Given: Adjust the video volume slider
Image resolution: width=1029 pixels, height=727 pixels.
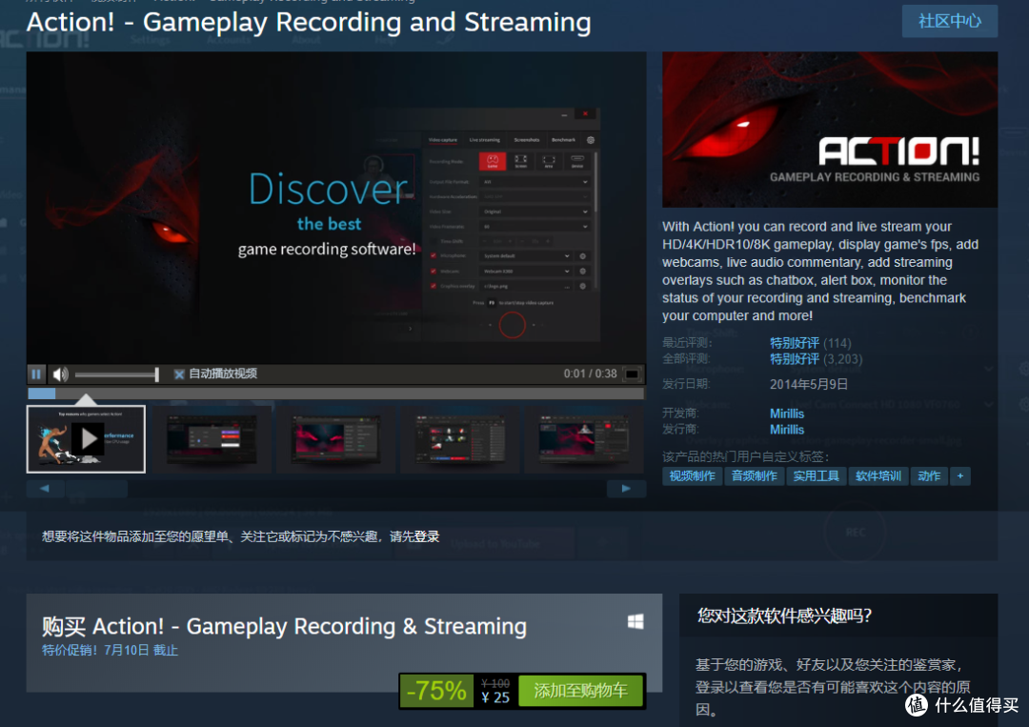Looking at the screenshot, I should coord(117,374).
